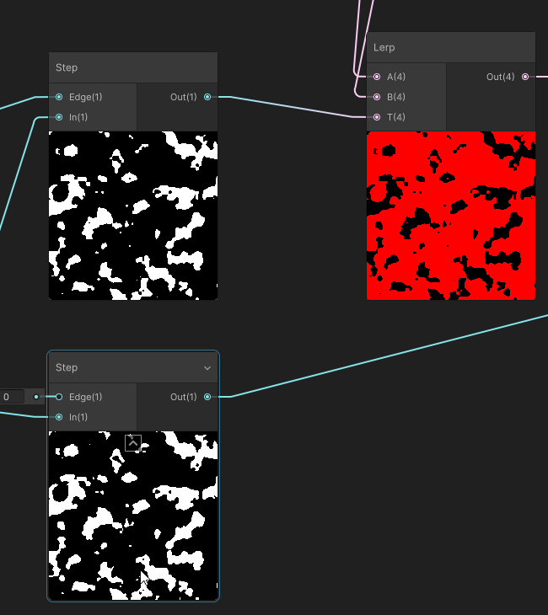Click the Out(1) port of the selected Step node
Image resolution: width=548 pixels, height=615 pixels.
tap(207, 397)
